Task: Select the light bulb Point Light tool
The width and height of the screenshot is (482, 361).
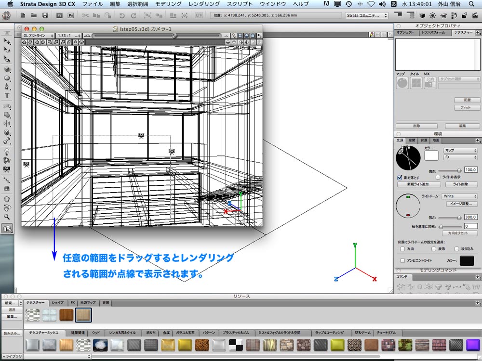Action: click(7, 152)
